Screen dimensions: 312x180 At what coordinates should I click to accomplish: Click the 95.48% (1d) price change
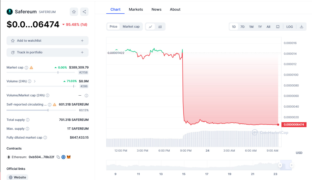click(75, 24)
